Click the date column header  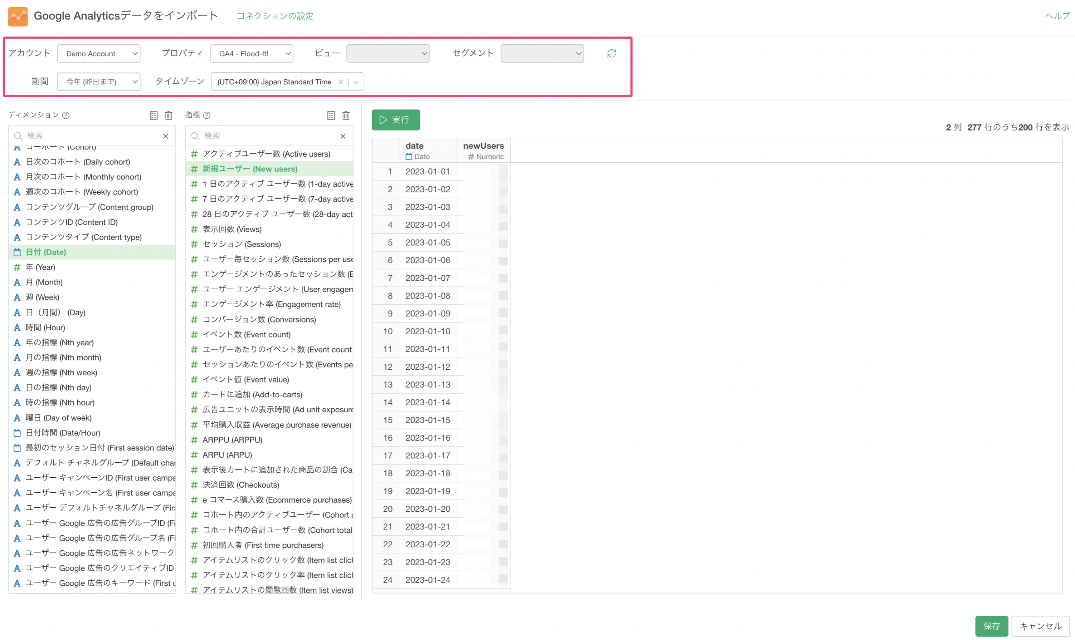click(x=428, y=151)
